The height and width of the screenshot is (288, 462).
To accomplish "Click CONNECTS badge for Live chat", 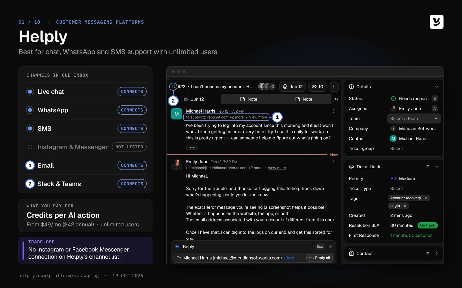I will [132, 92].
